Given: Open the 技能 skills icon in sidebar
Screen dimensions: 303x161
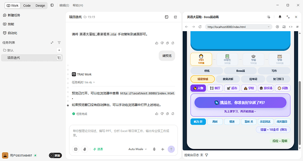Looking at the screenshot, I should coord(5,24).
